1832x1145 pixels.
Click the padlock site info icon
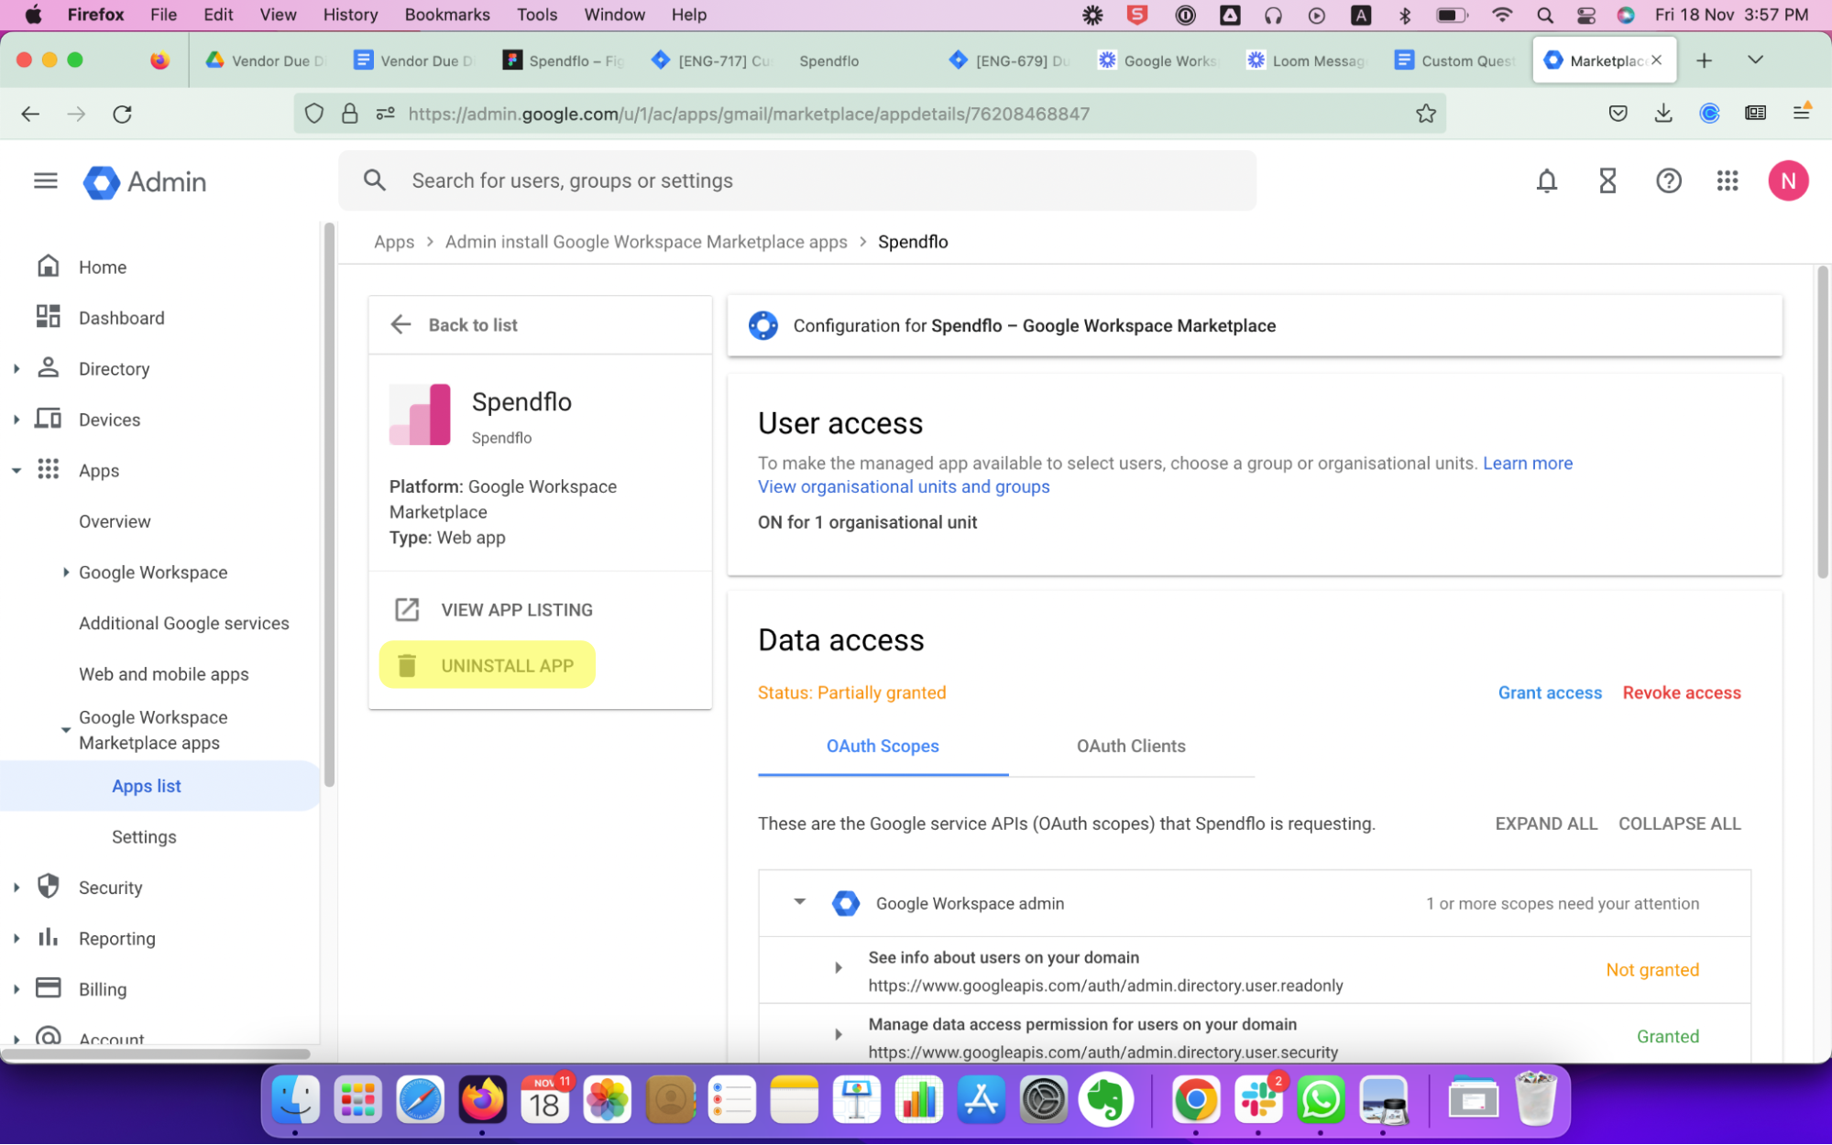coord(349,114)
